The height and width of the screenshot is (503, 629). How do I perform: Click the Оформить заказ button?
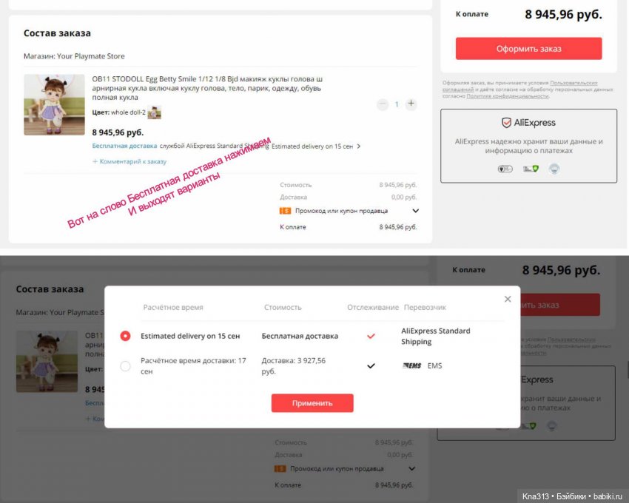(528, 49)
